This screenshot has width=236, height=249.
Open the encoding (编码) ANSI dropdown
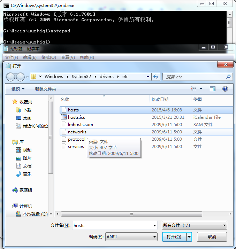click(131, 237)
